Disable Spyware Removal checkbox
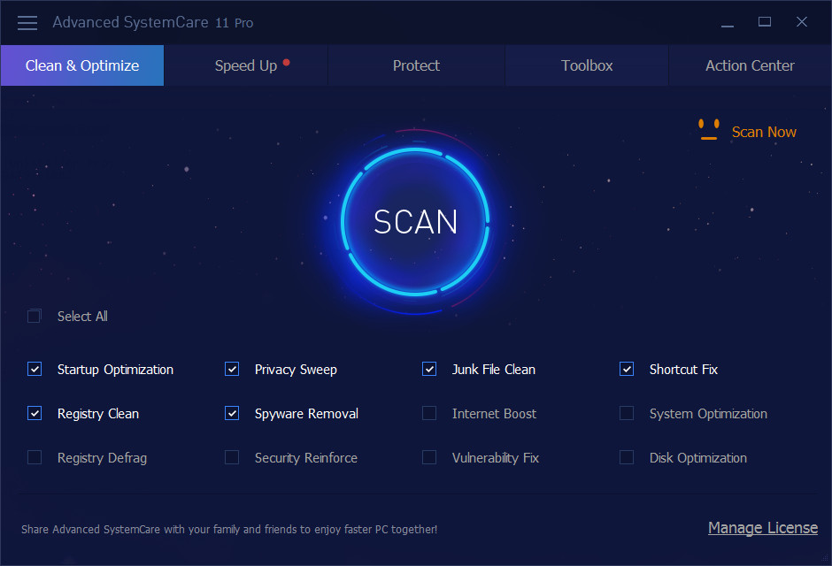 click(x=232, y=413)
